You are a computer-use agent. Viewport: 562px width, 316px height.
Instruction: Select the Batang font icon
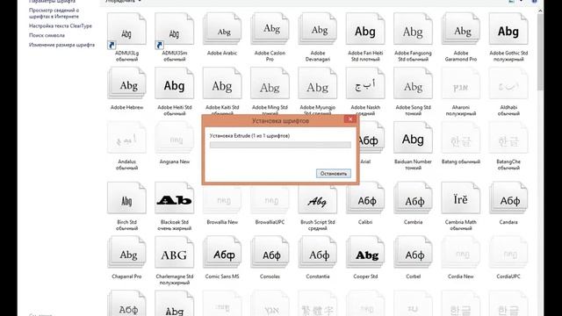click(x=460, y=138)
